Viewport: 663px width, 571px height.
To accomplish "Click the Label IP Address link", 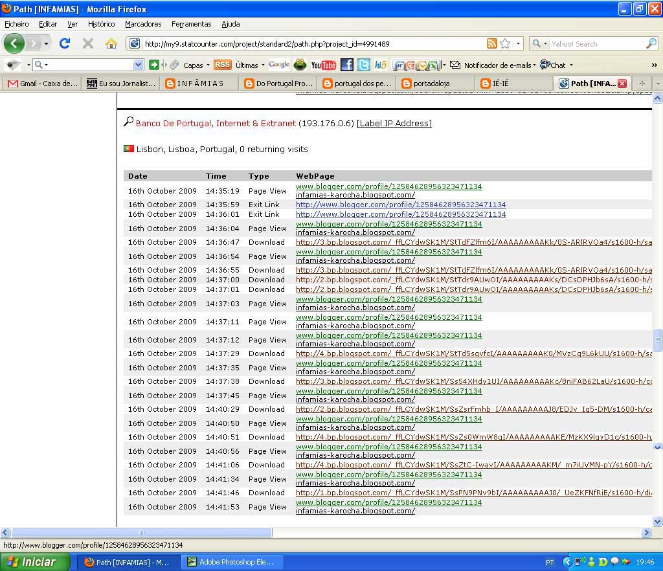I will click(394, 123).
